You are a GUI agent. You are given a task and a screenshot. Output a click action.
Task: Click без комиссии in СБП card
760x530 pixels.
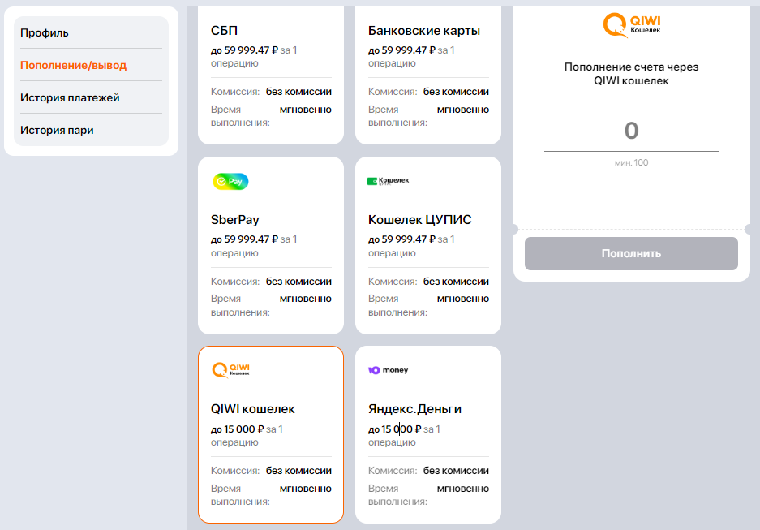pyautogui.click(x=298, y=92)
